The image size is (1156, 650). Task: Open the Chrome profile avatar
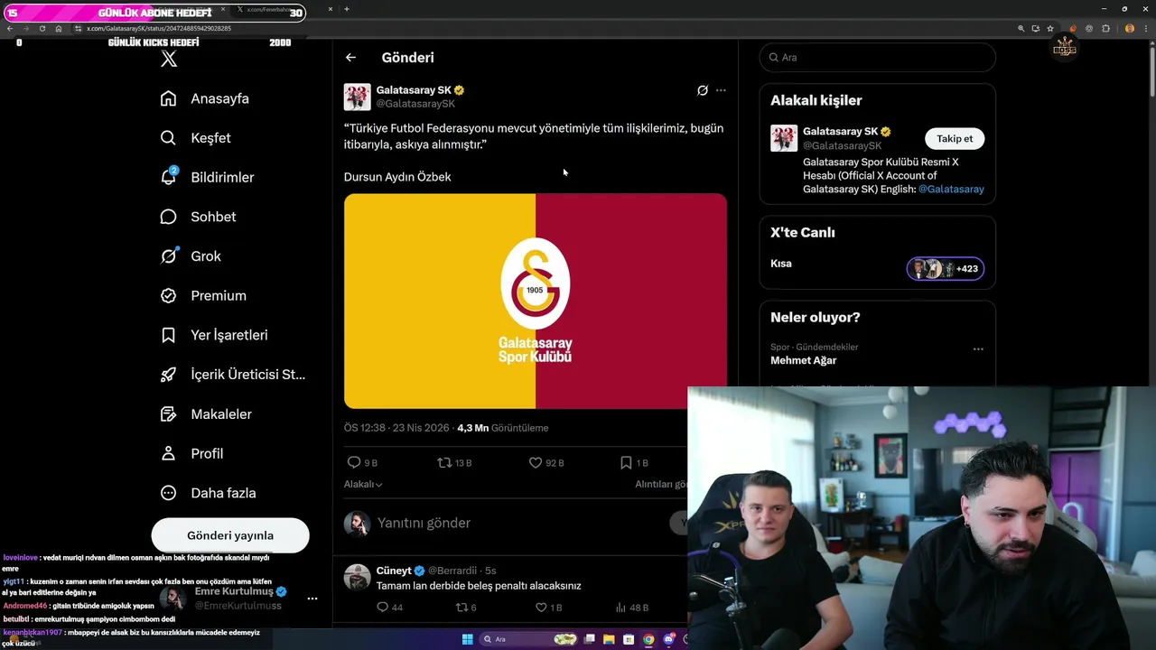point(1130,29)
